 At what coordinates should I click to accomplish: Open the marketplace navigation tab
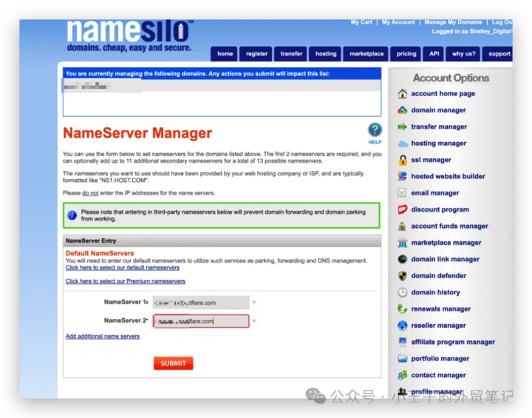pos(366,54)
